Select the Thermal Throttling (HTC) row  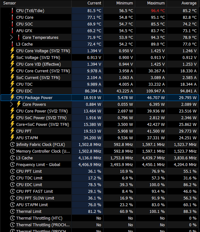100,218
